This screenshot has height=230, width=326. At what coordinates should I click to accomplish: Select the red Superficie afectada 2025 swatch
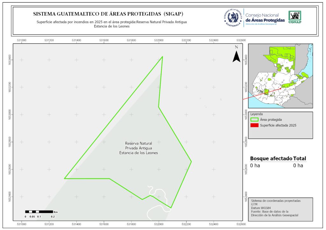click(x=255, y=125)
